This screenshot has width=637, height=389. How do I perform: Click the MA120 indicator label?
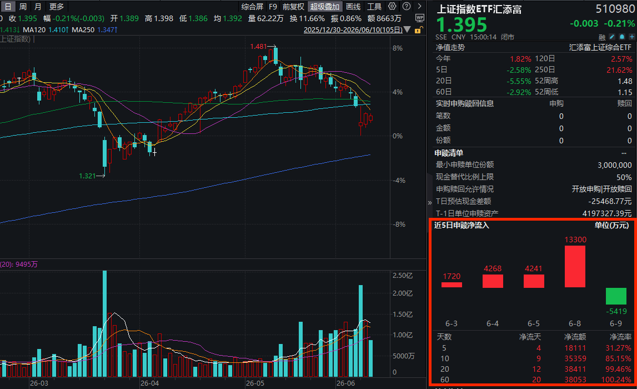tap(34, 29)
